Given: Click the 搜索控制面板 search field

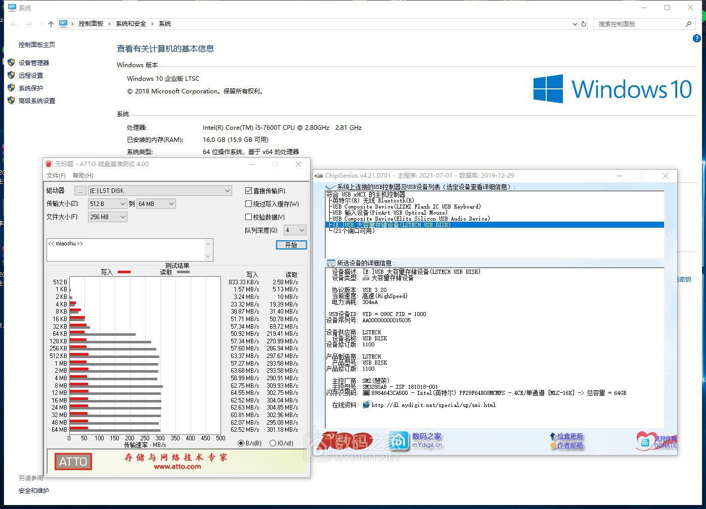Looking at the screenshot, I should pos(640,24).
